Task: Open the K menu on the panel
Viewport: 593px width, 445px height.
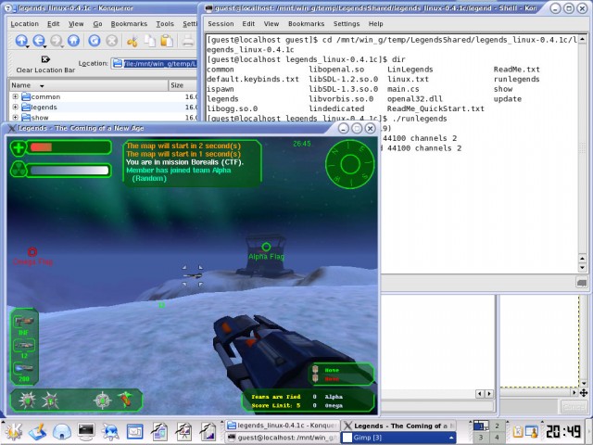Action: [12, 431]
